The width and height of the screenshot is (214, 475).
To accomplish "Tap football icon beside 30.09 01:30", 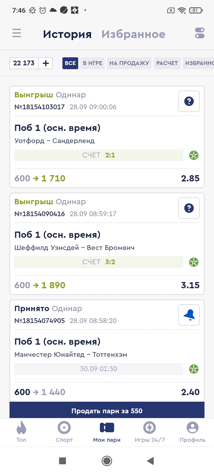I will [194, 369].
